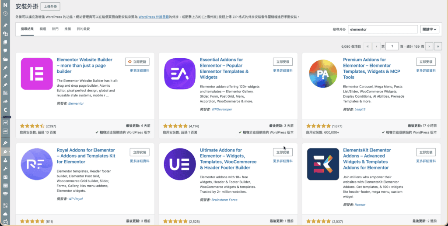Go to the first page («)
Viewport: 448px width, 226px height.
coord(367,46)
